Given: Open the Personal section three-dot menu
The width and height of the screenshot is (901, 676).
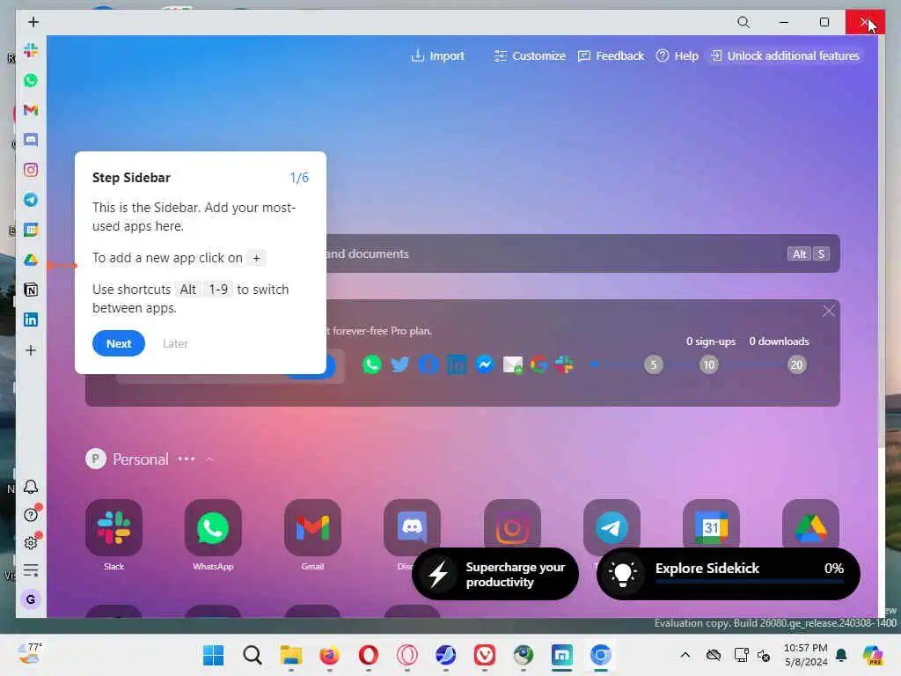Looking at the screenshot, I should coord(187,459).
